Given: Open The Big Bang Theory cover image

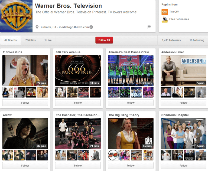Looking at the screenshot, I should coord(131,133).
